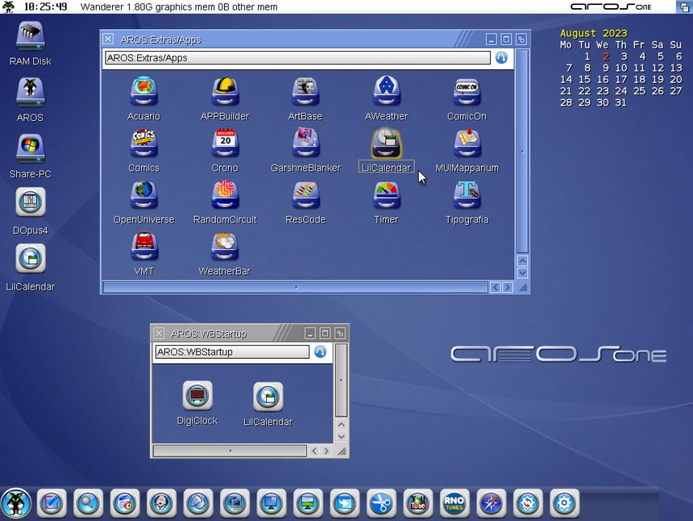The image size is (693, 521).
Task: Launch APPBuilder from the Apps window
Action: tap(225, 92)
